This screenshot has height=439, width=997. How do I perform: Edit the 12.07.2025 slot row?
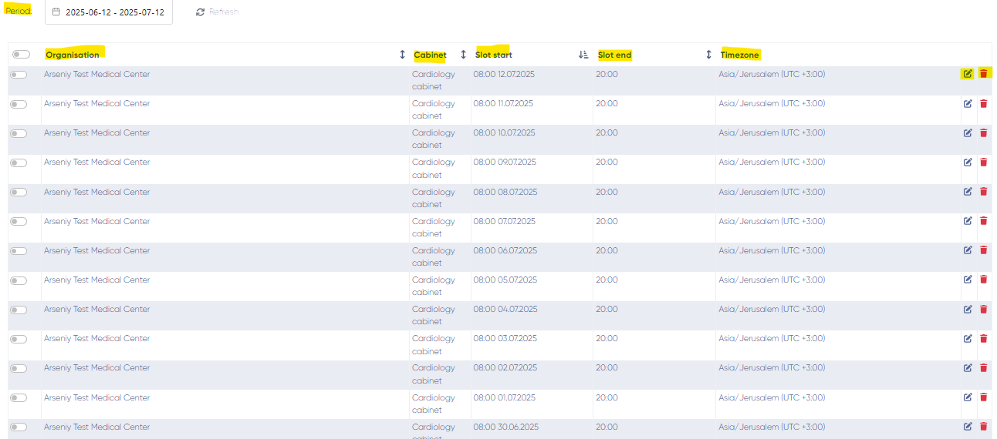pyautogui.click(x=967, y=74)
